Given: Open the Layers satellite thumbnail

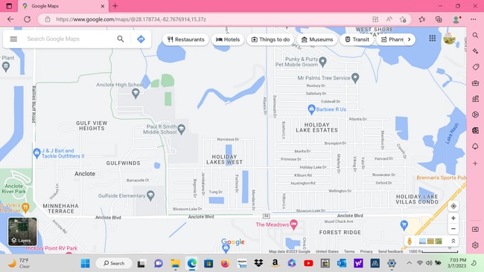Looking at the screenshot, I should tap(22, 232).
